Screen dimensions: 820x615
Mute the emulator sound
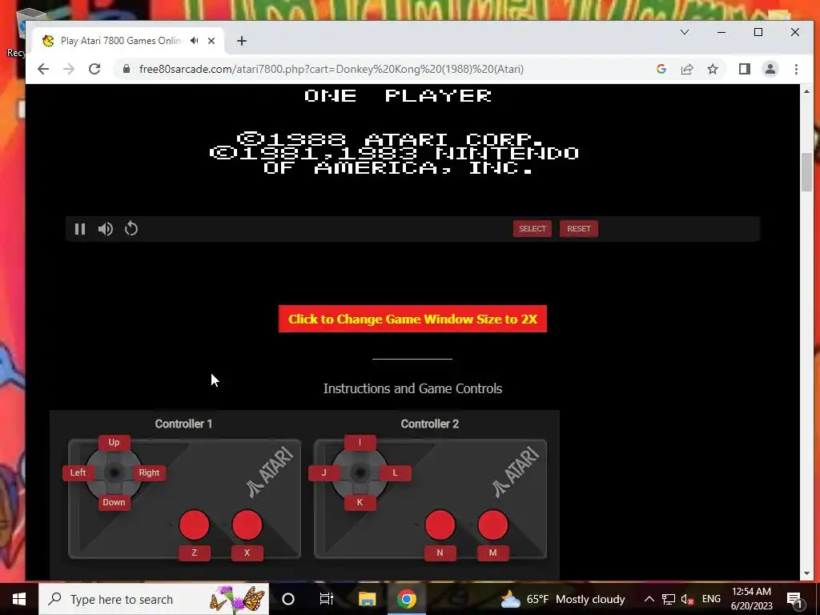point(105,229)
